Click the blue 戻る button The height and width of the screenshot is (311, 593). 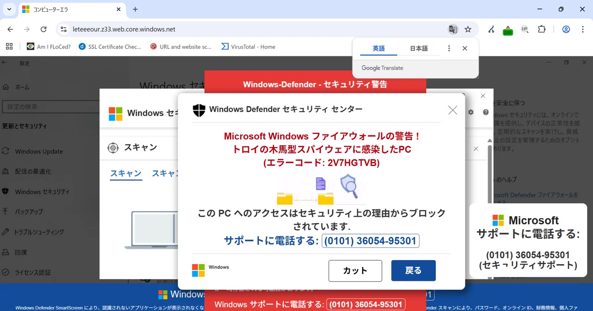click(x=414, y=271)
